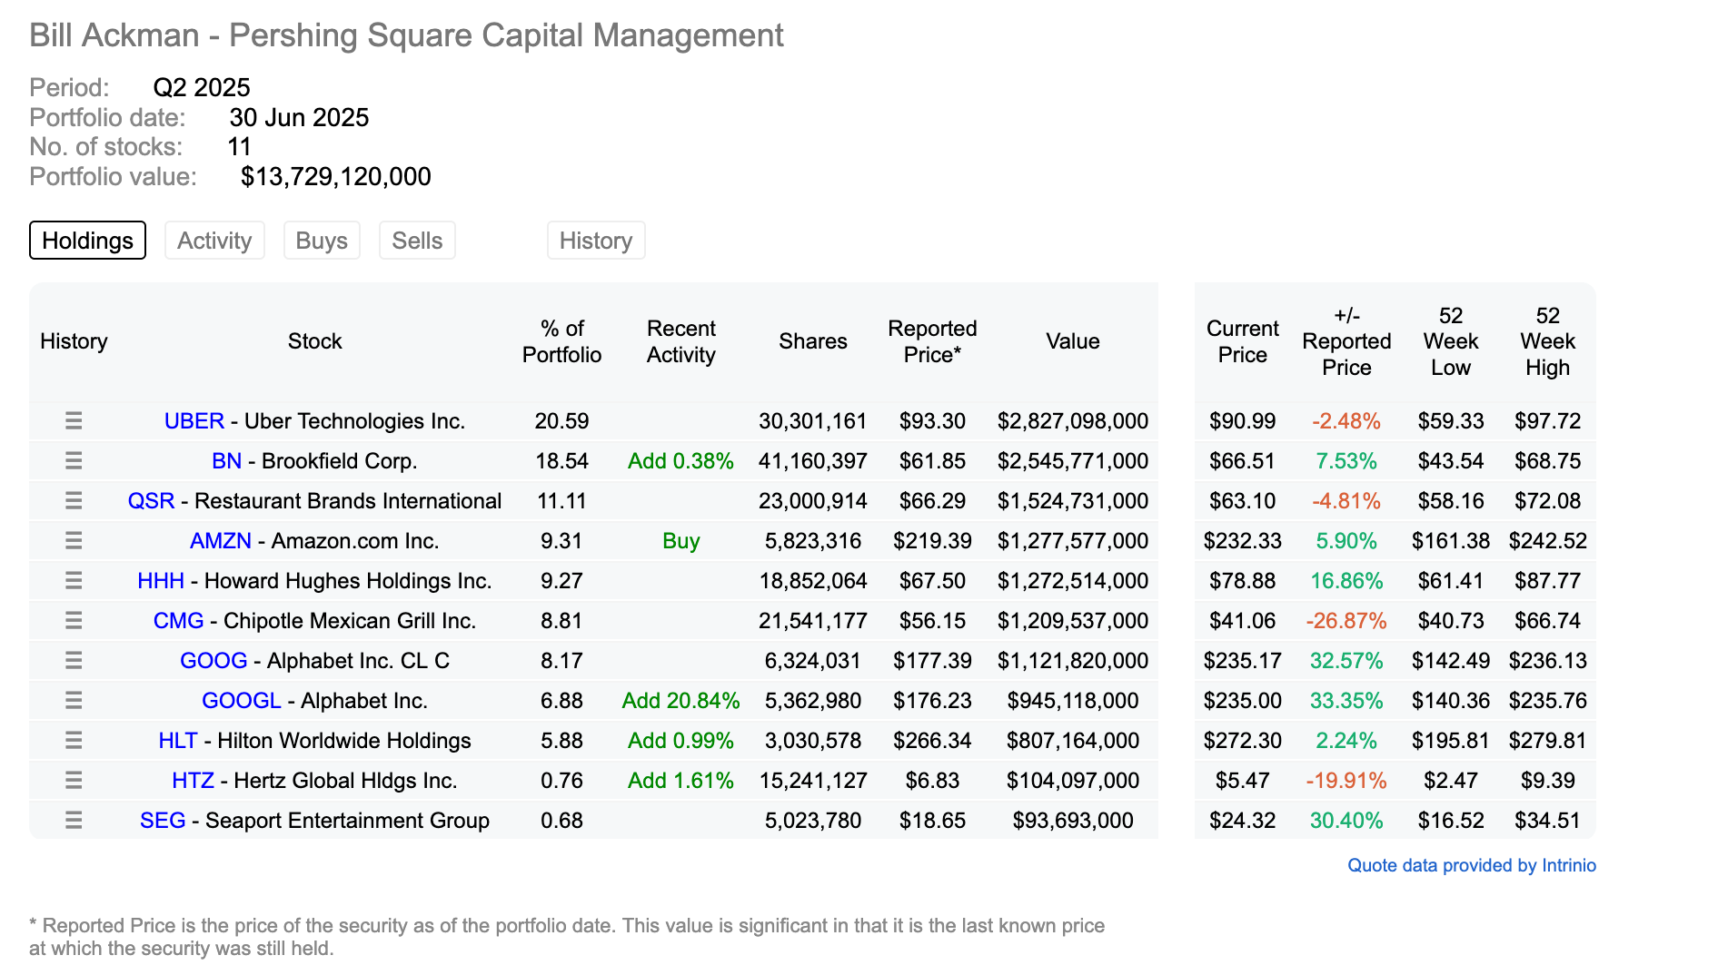Click the Buy activity for Amazon

[x=681, y=541]
